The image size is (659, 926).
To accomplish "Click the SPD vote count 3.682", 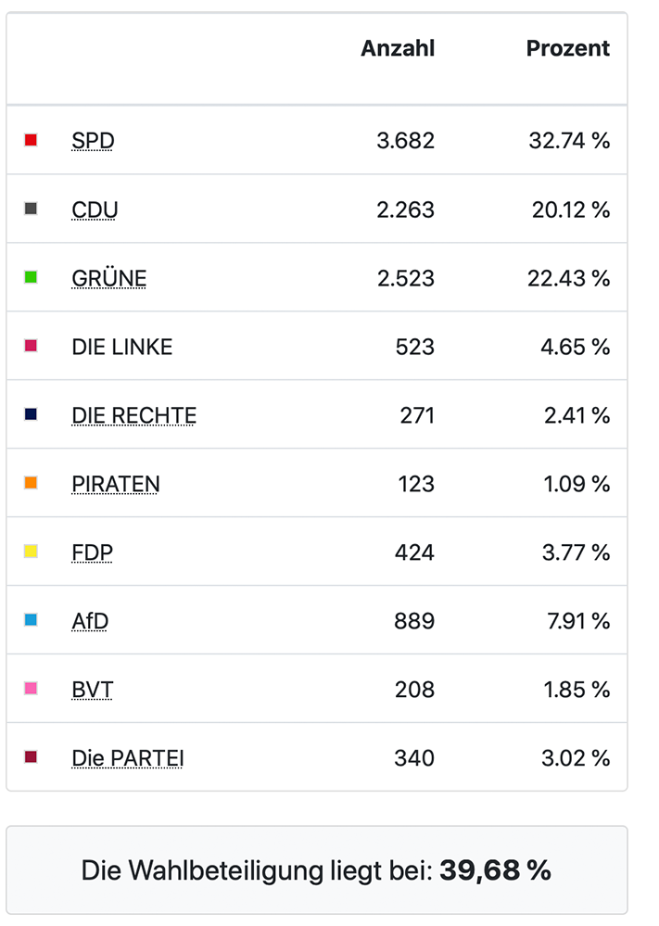I will [405, 141].
